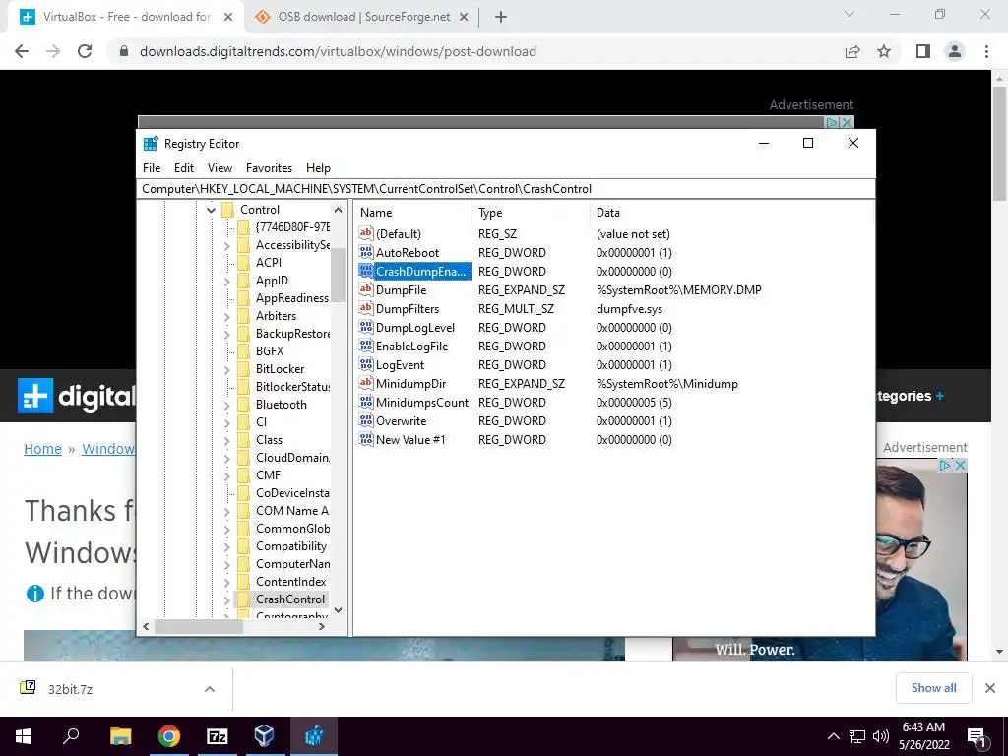This screenshot has width=1008, height=756.
Task: Show hidden system tray icons
Action: click(x=833, y=736)
